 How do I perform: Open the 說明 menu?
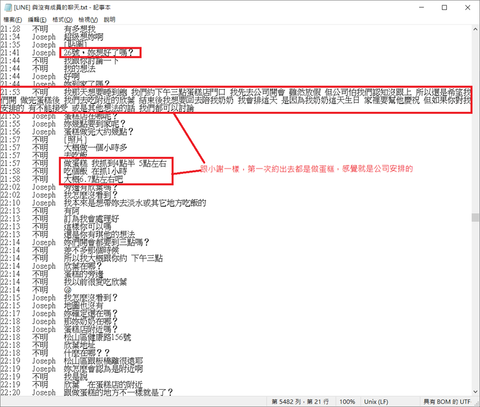pyautogui.click(x=110, y=20)
